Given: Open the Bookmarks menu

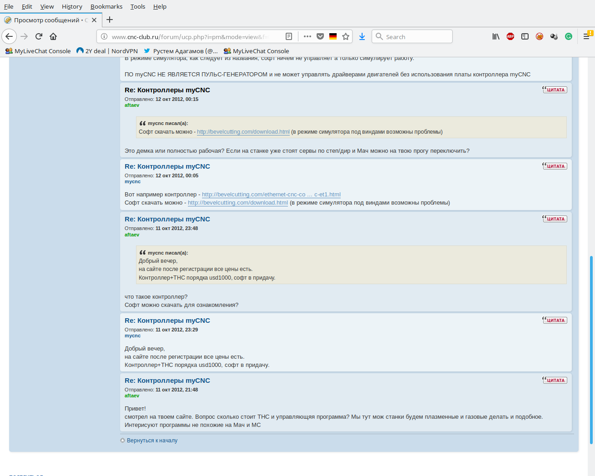Looking at the screenshot, I should (x=106, y=6).
